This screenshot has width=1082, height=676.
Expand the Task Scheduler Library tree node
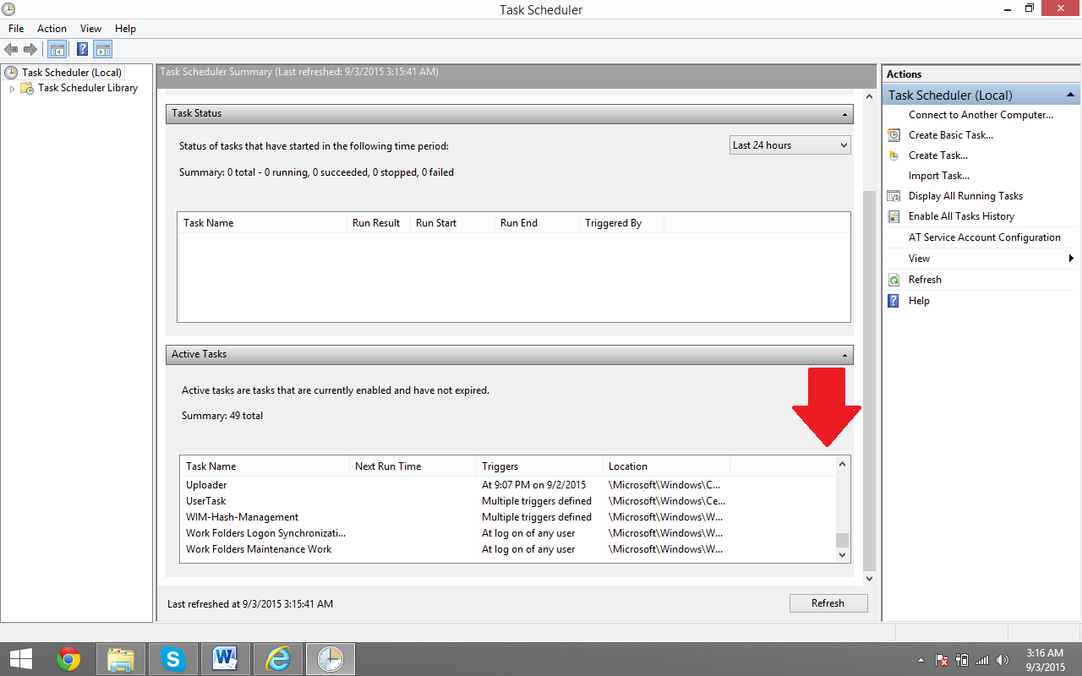pyautogui.click(x=14, y=88)
